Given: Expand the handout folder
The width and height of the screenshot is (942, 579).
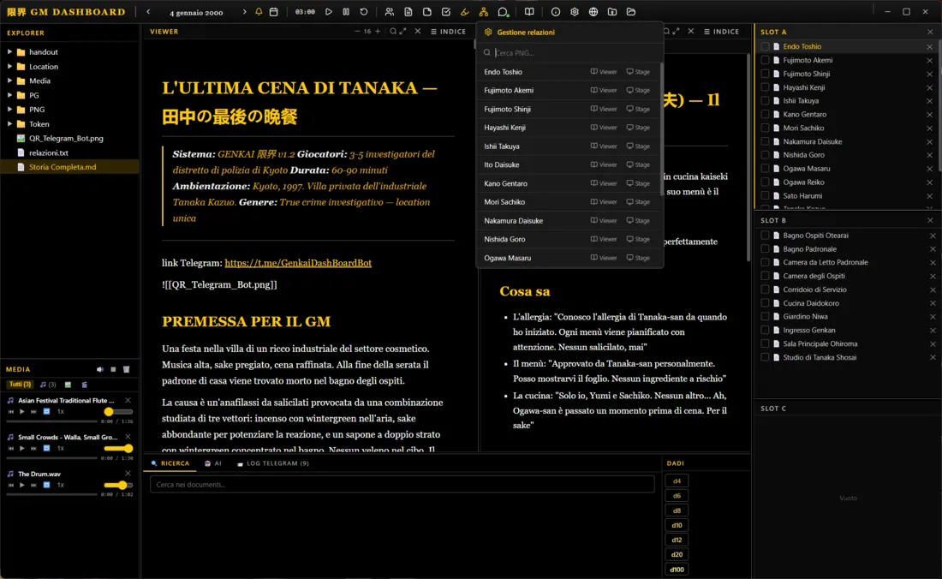Looking at the screenshot, I should tap(10, 52).
